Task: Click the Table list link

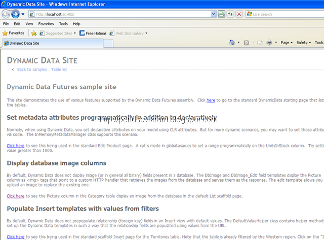Action: [x=59, y=70]
